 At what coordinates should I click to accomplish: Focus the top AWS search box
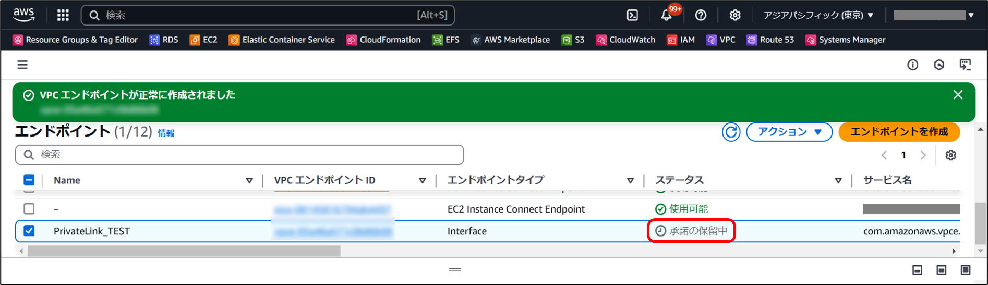(268, 15)
